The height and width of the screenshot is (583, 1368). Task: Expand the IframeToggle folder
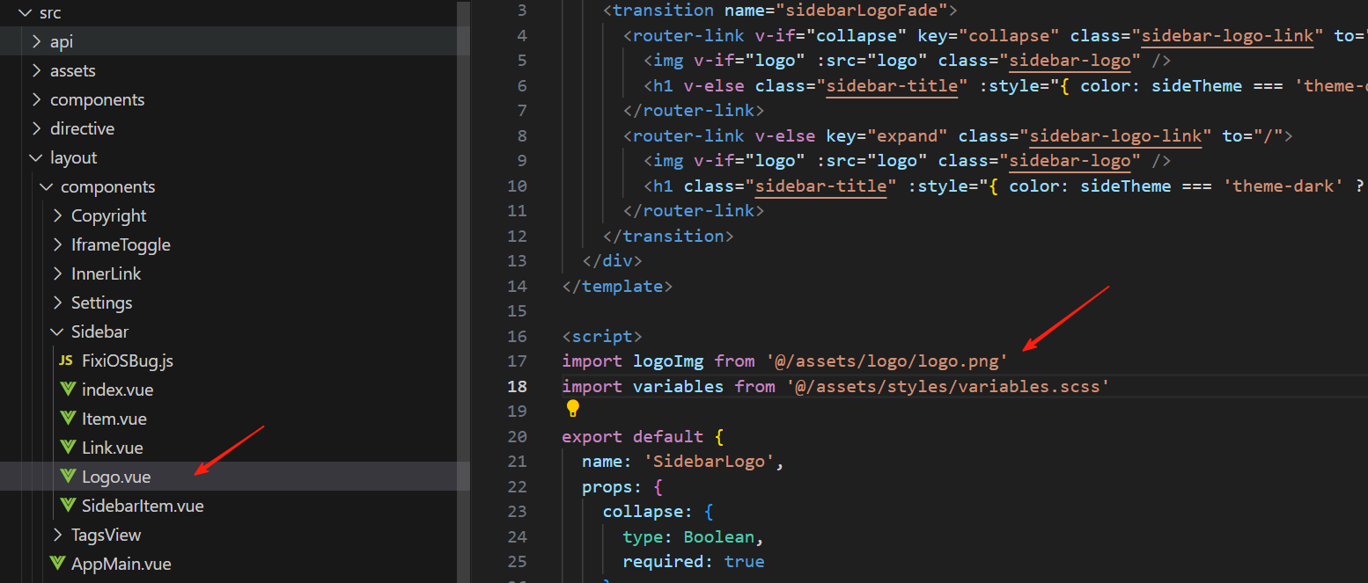click(121, 244)
